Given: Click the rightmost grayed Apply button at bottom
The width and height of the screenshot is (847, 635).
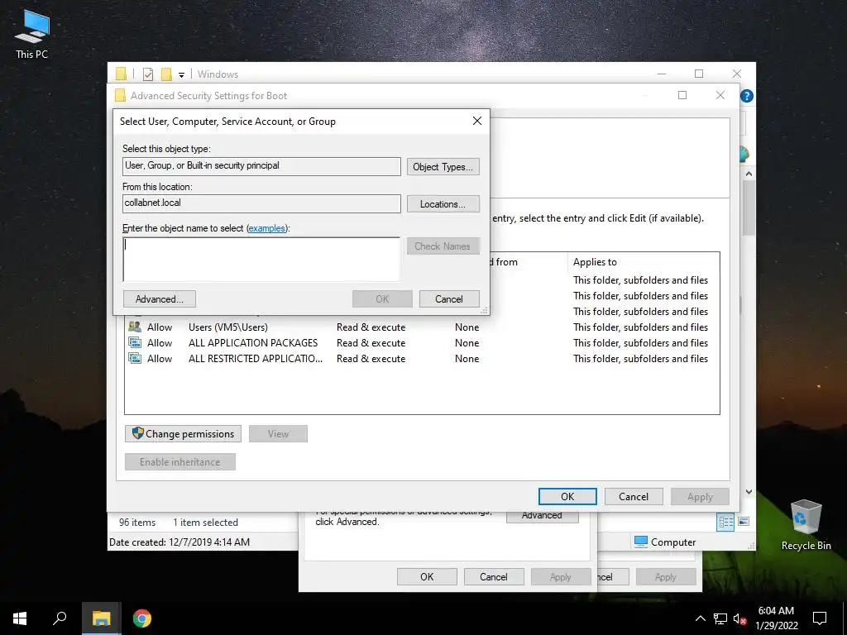Looking at the screenshot, I should pos(666,576).
